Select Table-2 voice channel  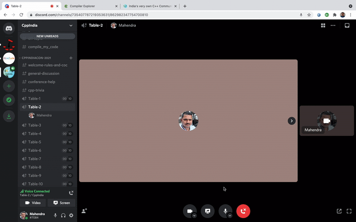pyautogui.click(x=48, y=107)
